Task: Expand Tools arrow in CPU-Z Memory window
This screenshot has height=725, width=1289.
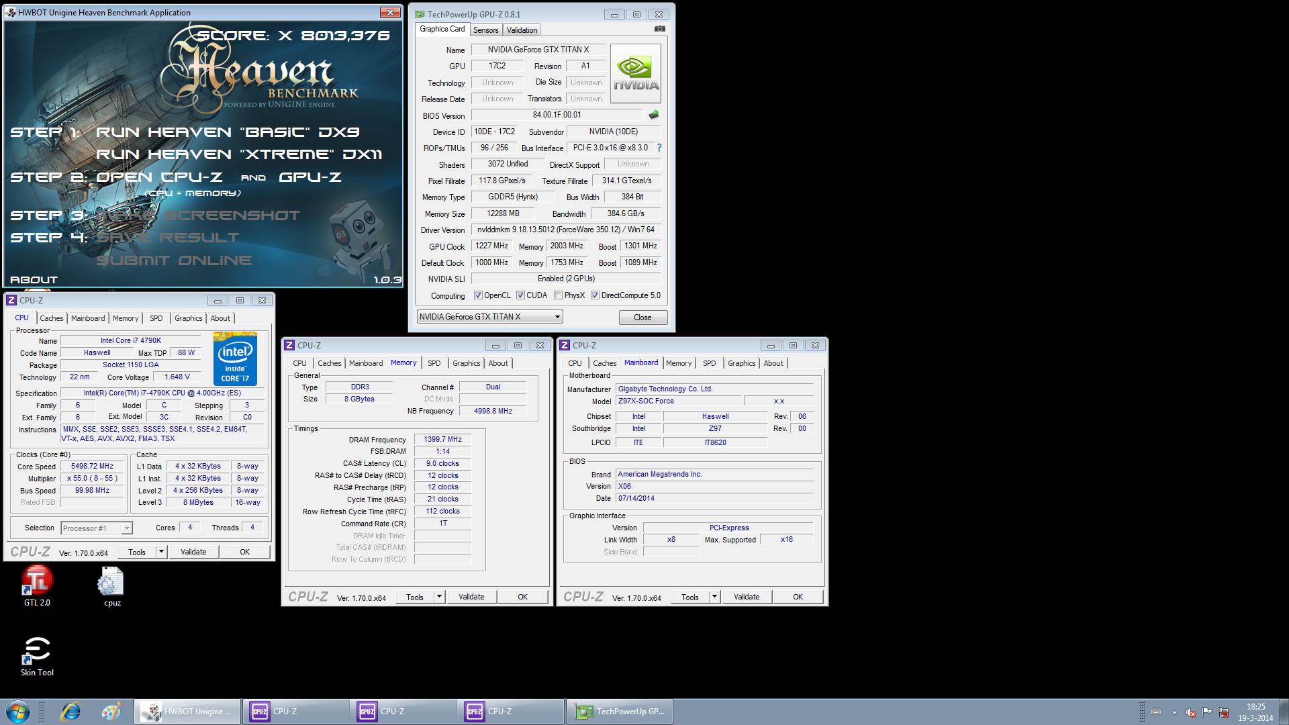Action: [439, 597]
